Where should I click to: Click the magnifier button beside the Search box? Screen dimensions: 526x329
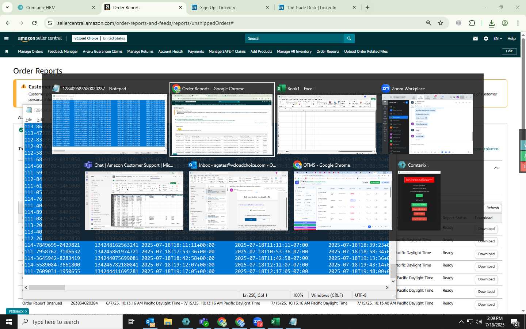tap(349, 38)
